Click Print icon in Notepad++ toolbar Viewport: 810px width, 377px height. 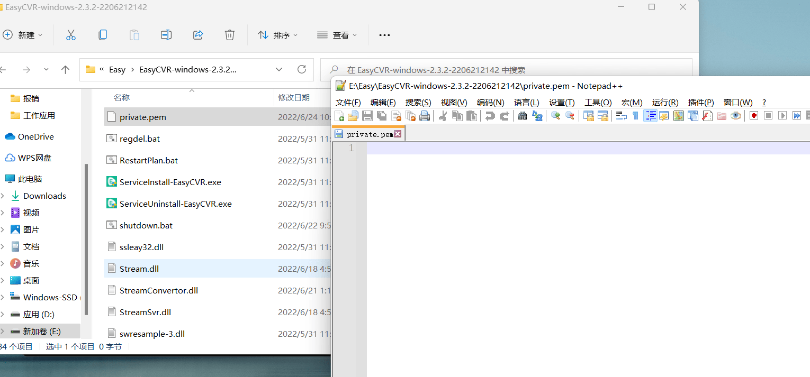[x=425, y=116]
